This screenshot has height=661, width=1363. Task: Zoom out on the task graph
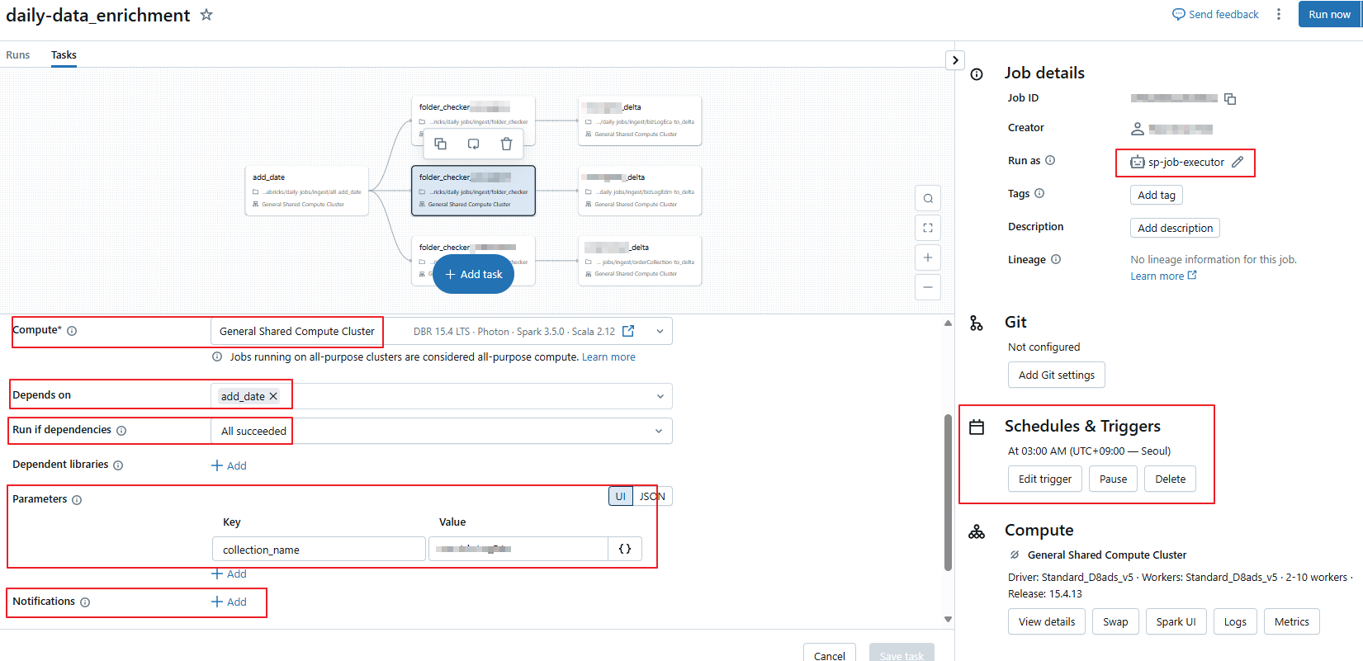[x=928, y=287]
